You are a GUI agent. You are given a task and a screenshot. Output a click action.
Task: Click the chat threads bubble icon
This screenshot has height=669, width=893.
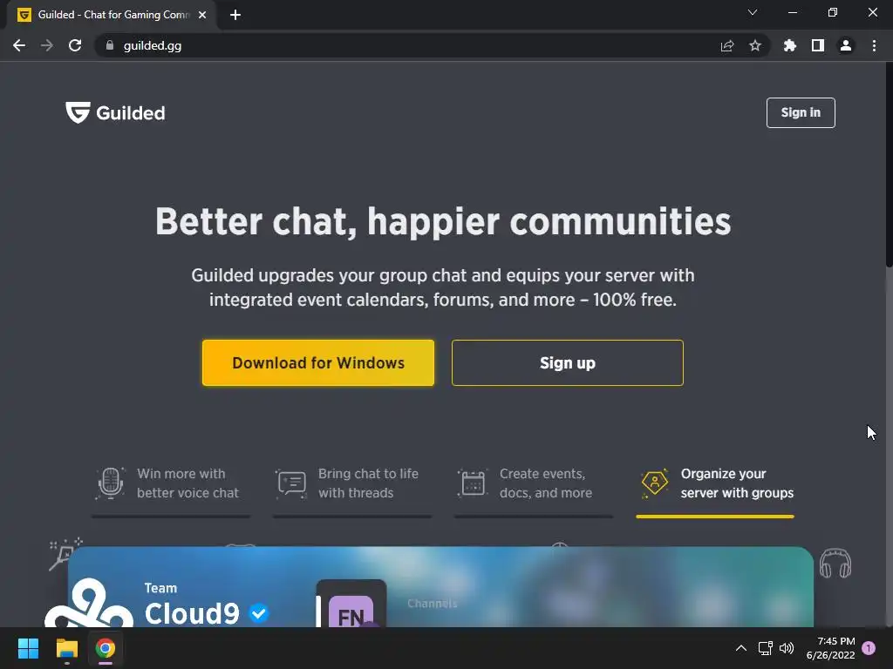[291, 483]
